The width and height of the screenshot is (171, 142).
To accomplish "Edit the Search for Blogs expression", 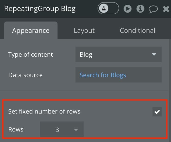I will coord(103,75).
